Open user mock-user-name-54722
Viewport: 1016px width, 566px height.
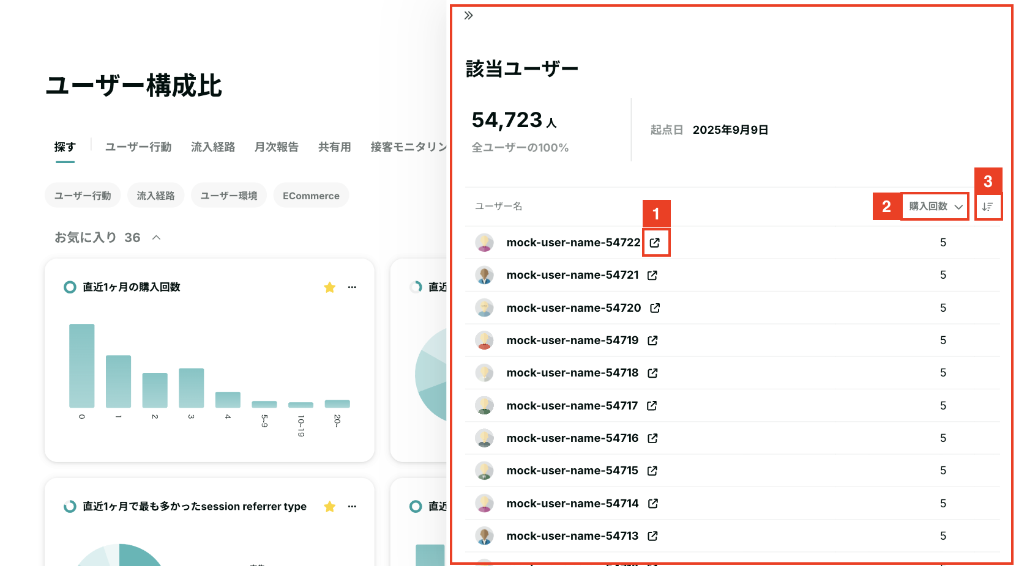click(573, 243)
